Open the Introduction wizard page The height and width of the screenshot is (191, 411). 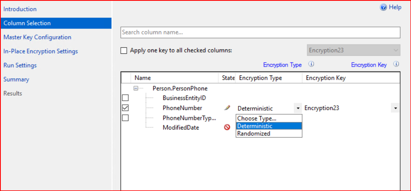(x=20, y=9)
